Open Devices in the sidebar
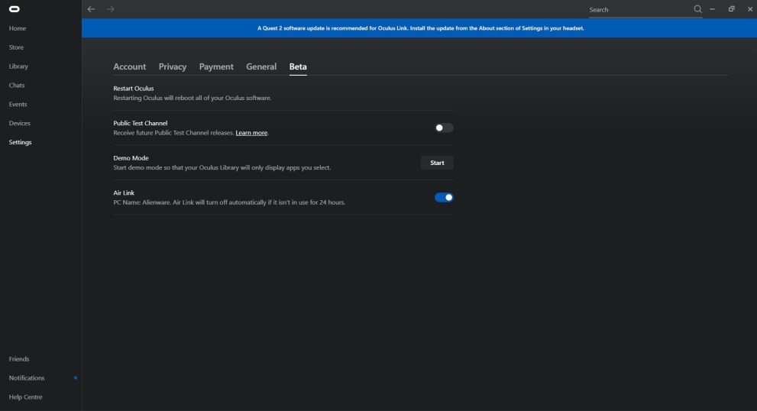The height and width of the screenshot is (411, 757). click(20, 123)
